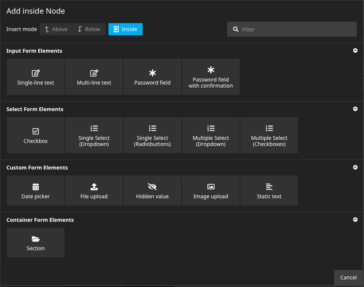
Task: Choose the Password field element
Action: [x=152, y=77]
